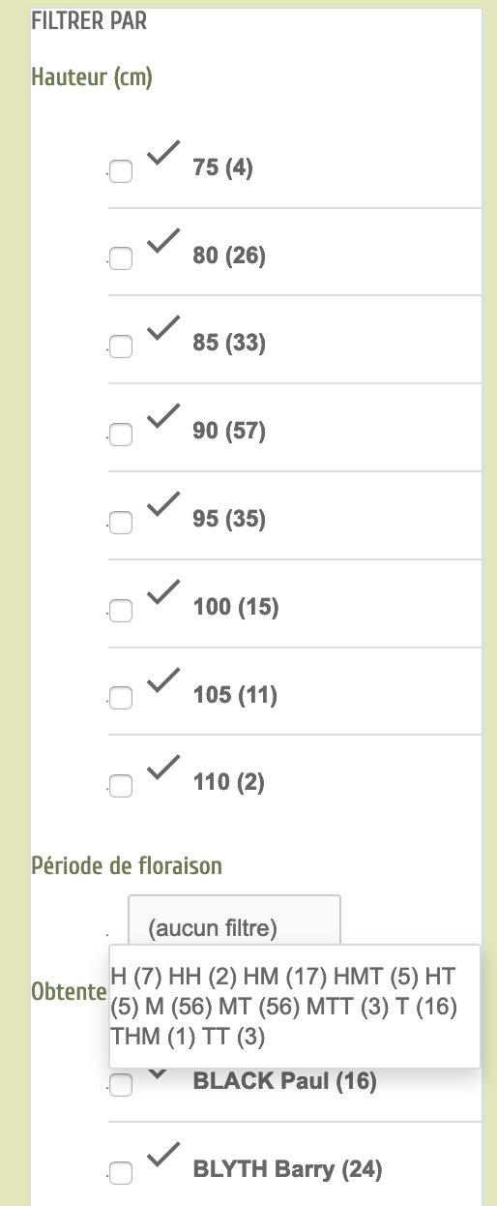The height and width of the screenshot is (1206, 497).
Task: Tick the 75 (4) height checkbox
Action: [x=121, y=171]
